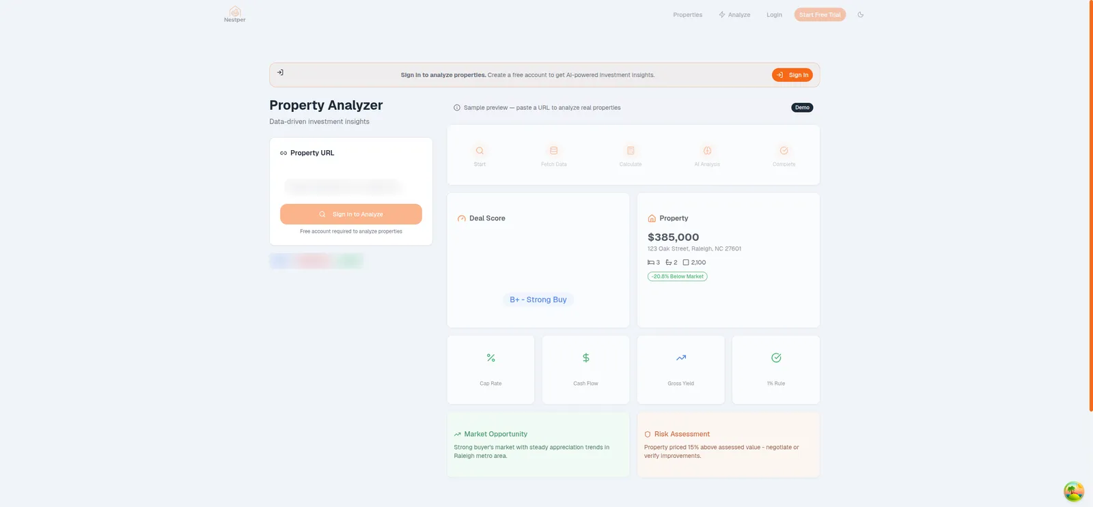Click the Property house icon
The height and width of the screenshot is (507, 1093).
click(x=652, y=218)
